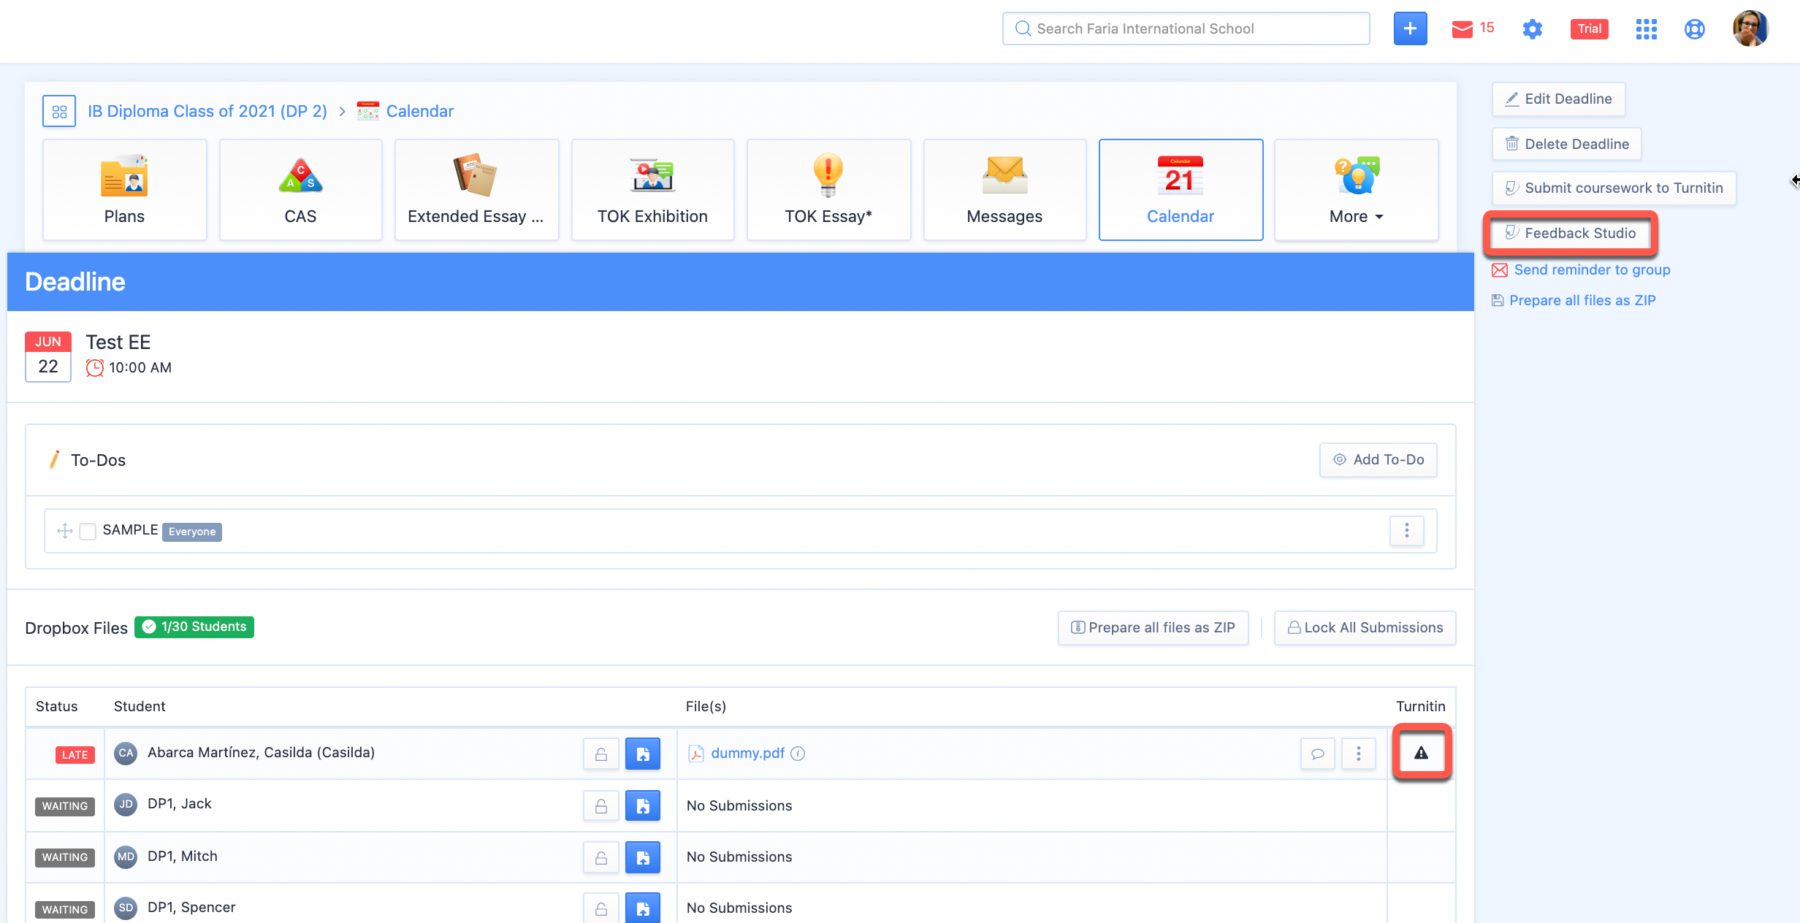Click the Turnitin warning triangle for Casilda
The image size is (1800, 923).
tap(1421, 753)
